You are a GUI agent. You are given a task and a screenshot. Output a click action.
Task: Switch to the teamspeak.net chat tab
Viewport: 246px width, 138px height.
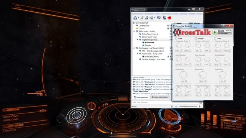tap(141, 97)
